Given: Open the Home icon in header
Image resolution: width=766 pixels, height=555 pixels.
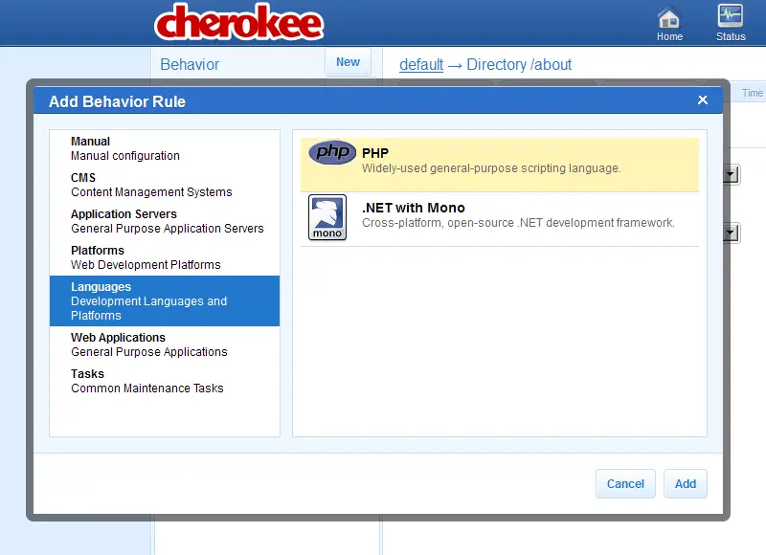Looking at the screenshot, I should 668,23.
